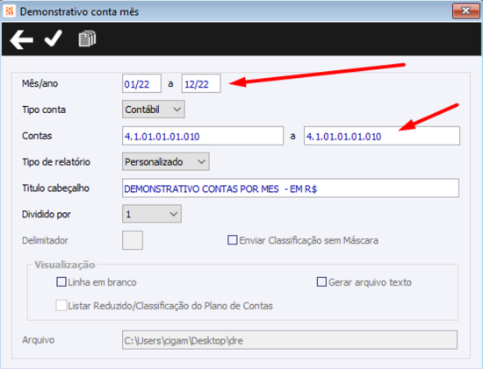Confirm with the checkmark icon
The height and width of the screenshot is (369, 483).
click(54, 39)
